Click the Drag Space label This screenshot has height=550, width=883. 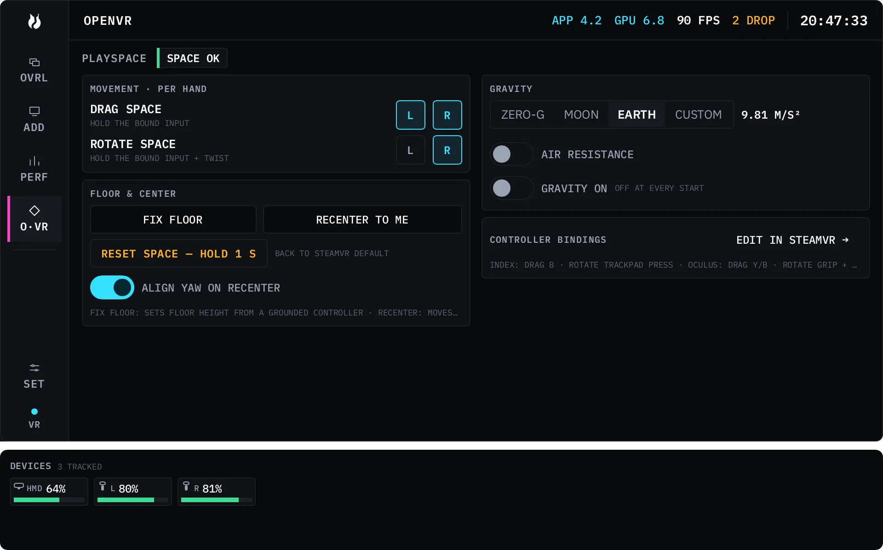[126, 109]
